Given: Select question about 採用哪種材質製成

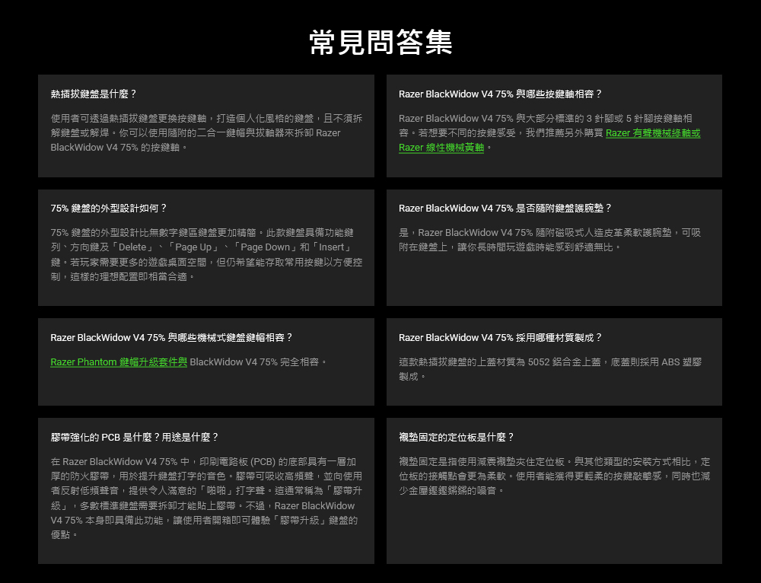Looking at the screenshot, I should tap(501, 337).
